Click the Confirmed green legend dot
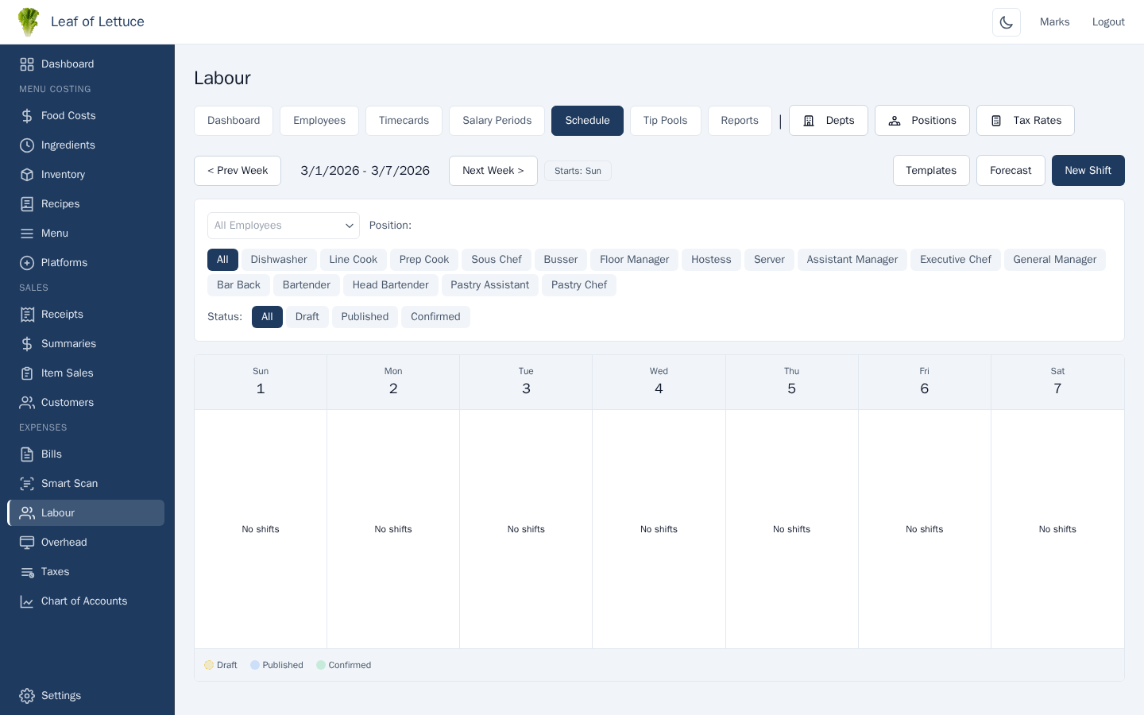This screenshot has height=715, width=1144. pos(321,666)
